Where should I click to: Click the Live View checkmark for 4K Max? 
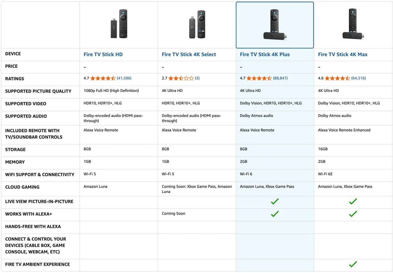353,201
